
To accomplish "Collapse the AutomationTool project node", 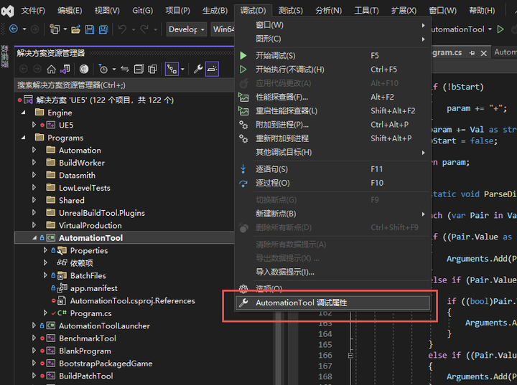I will coord(34,238).
